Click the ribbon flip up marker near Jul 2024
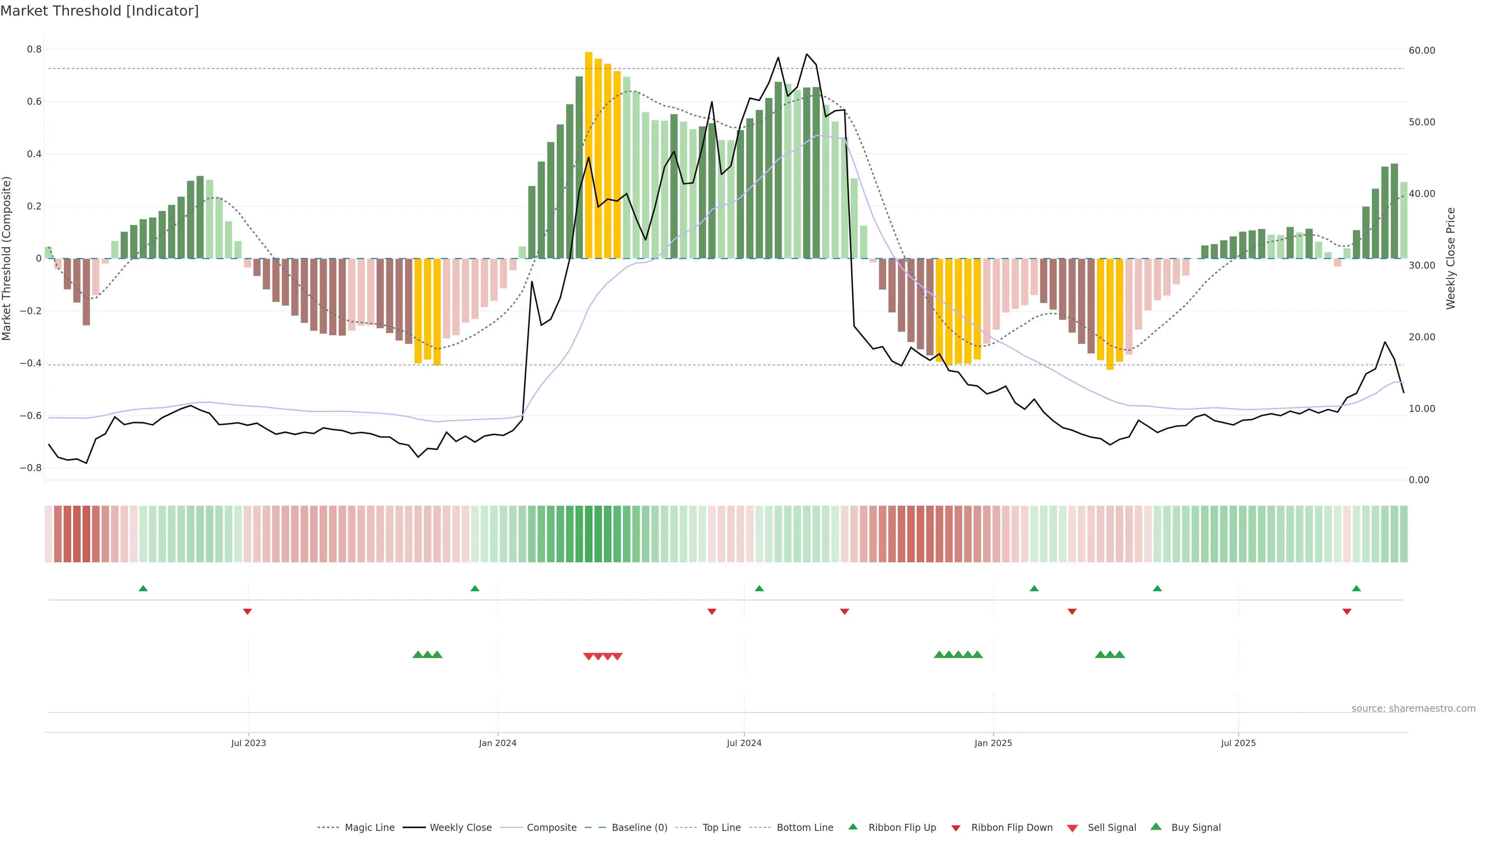This screenshot has width=1495, height=841. (x=759, y=589)
